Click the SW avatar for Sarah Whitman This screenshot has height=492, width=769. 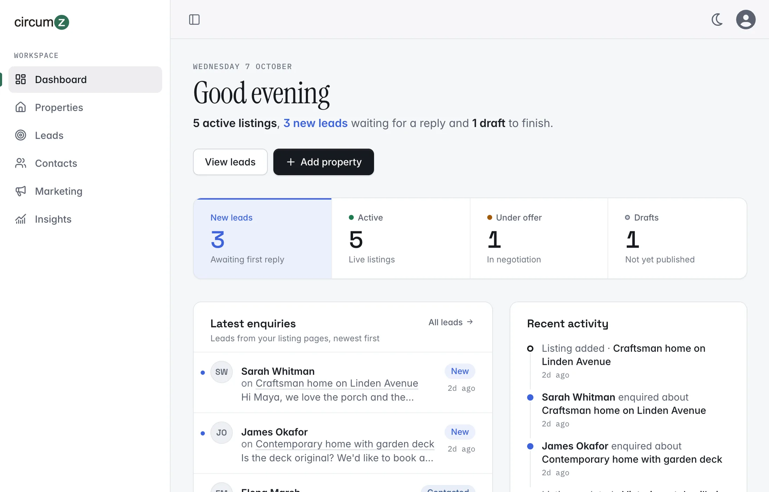pos(222,372)
